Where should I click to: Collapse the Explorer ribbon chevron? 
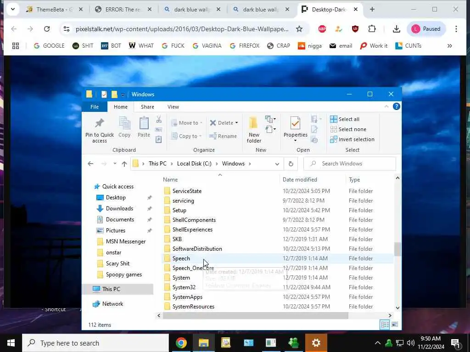(386, 106)
